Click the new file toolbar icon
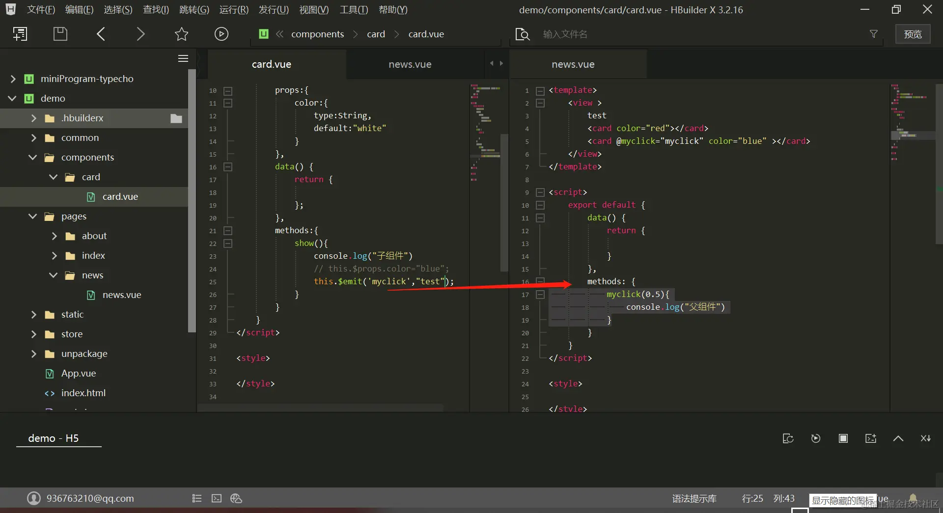Viewport: 943px width, 513px height. [x=20, y=34]
